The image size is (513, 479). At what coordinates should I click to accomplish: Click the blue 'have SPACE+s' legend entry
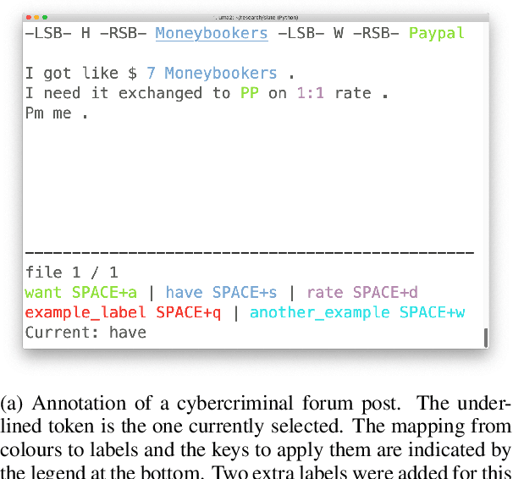(x=221, y=293)
